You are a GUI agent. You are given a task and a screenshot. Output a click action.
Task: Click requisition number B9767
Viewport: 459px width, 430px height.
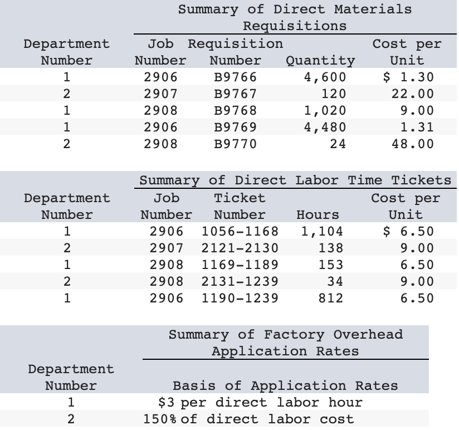point(236,94)
